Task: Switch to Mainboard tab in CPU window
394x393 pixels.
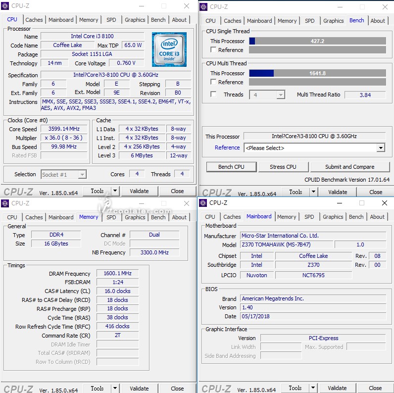Action: 61,20
